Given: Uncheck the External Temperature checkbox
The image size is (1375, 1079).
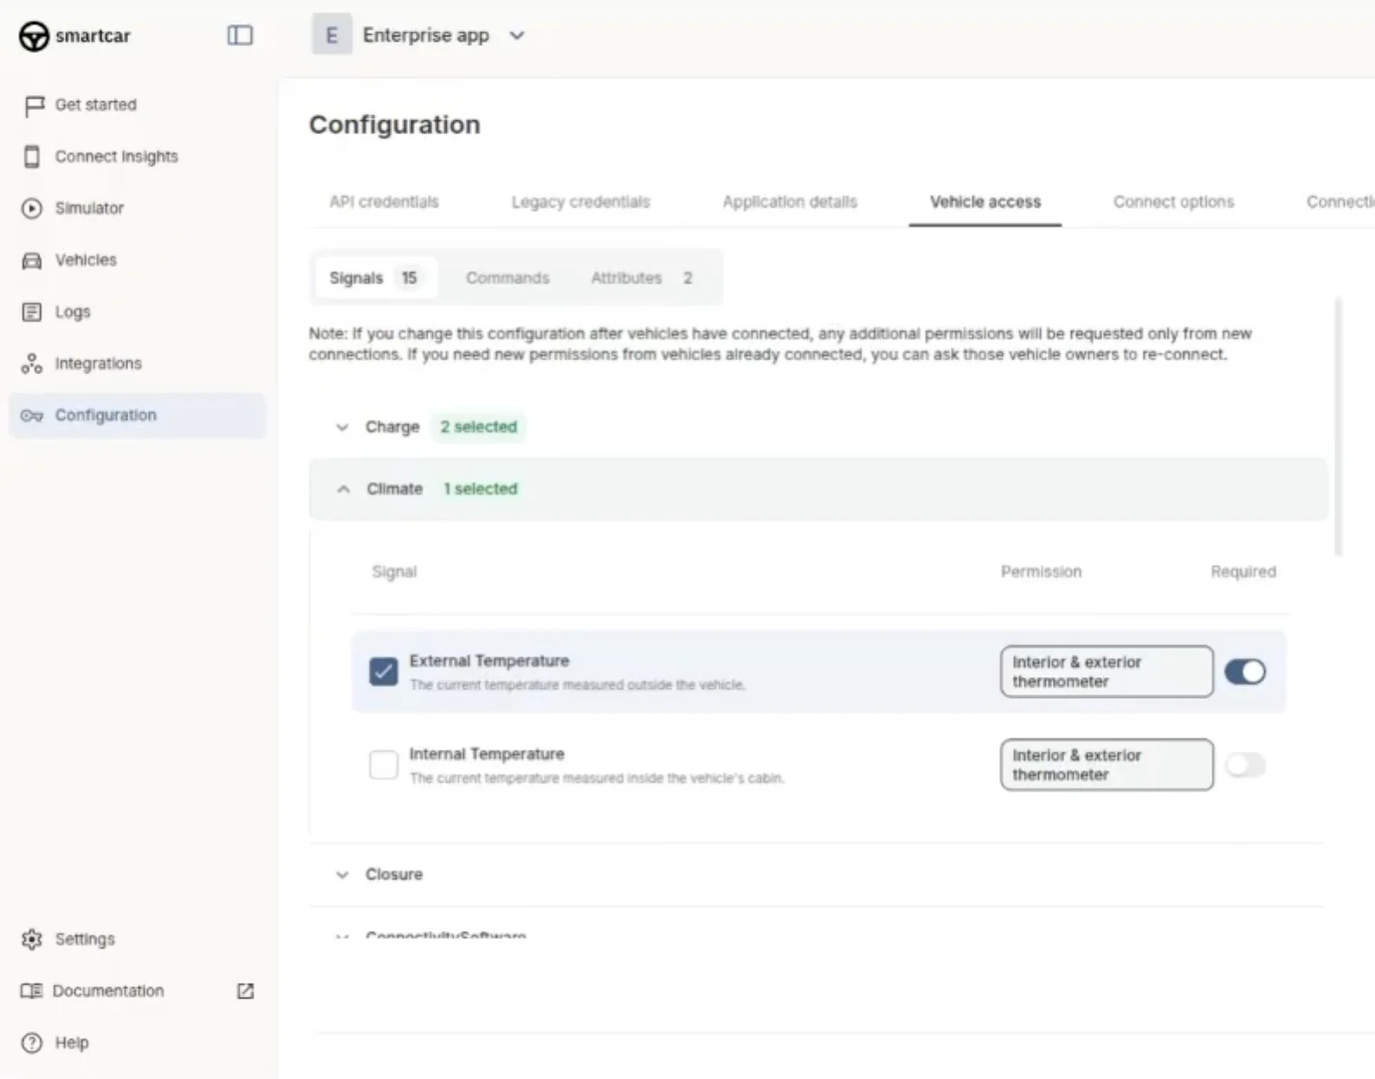Looking at the screenshot, I should 384,672.
